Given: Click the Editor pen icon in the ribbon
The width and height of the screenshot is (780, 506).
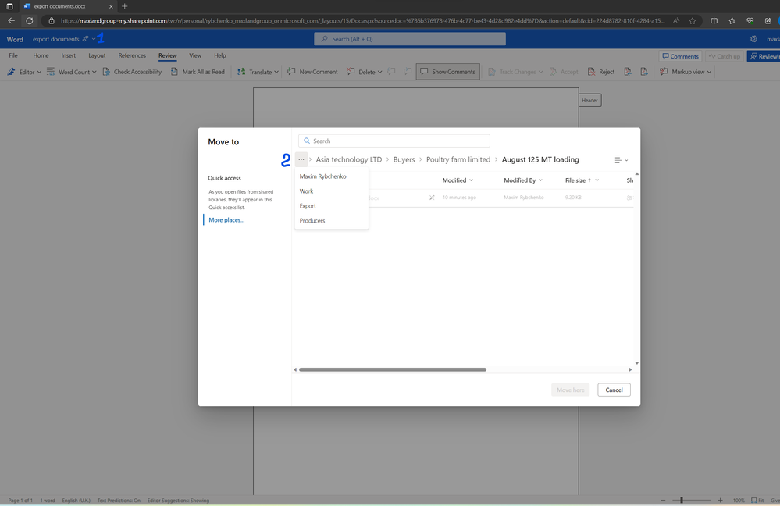Looking at the screenshot, I should (11, 72).
